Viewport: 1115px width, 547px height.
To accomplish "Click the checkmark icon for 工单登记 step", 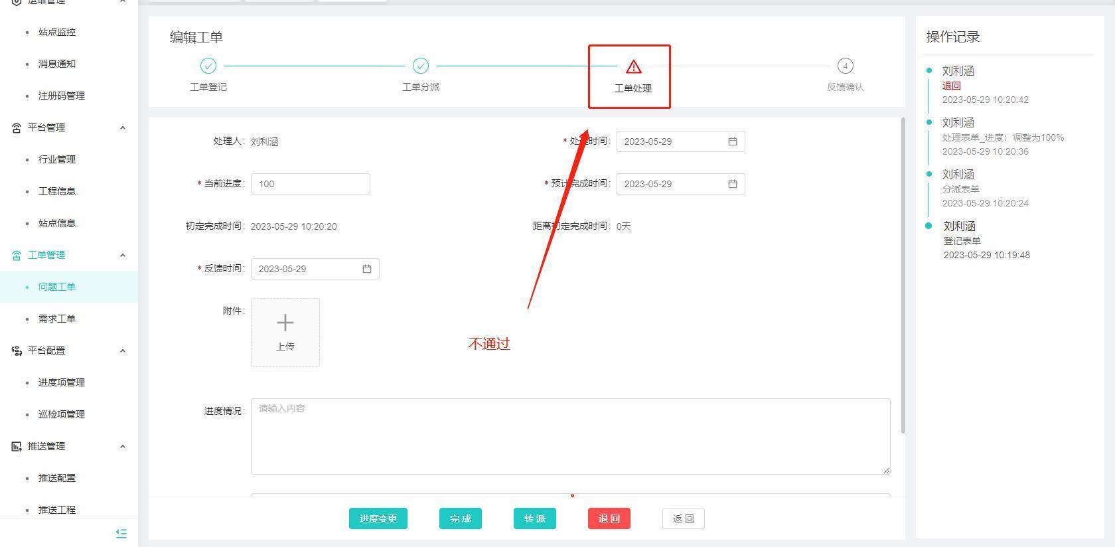I will 208,66.
